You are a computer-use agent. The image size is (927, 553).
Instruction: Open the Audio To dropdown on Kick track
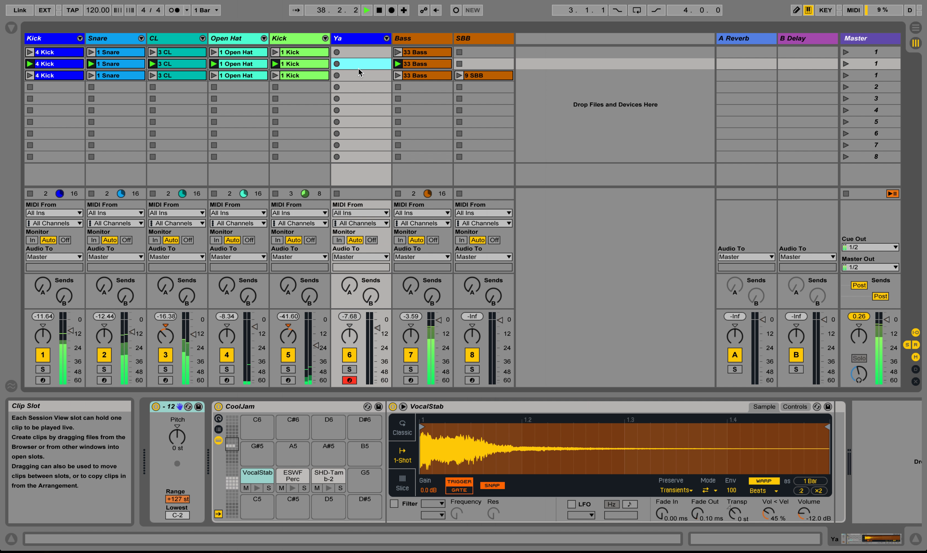click(x=54, y=257)
